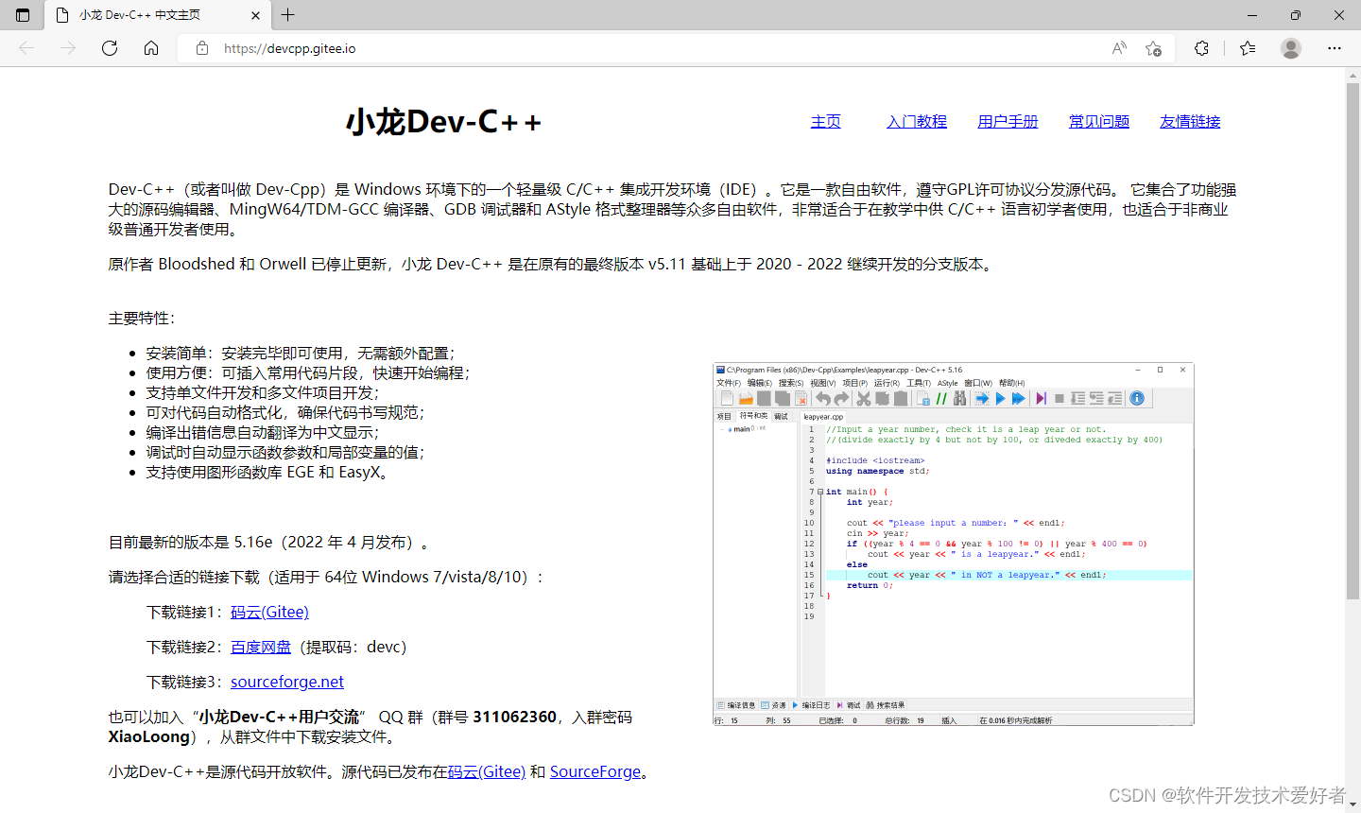Click the text '主要特性:'

(142, 319)
